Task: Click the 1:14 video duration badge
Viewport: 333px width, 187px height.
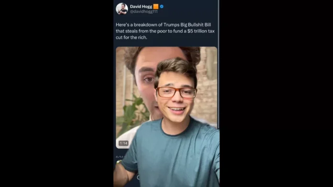Action: coord(123,143)
